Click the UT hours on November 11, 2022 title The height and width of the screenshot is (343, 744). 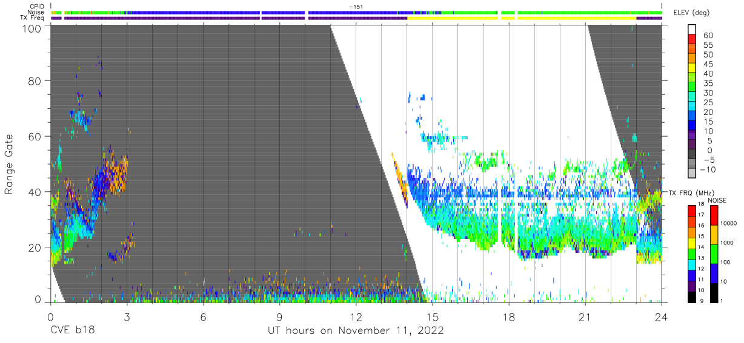[x=356, y=331]
